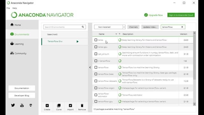Viewport: 204px width, 115px height.
Task: Open the Learning section icon
Action: point(12,44)
